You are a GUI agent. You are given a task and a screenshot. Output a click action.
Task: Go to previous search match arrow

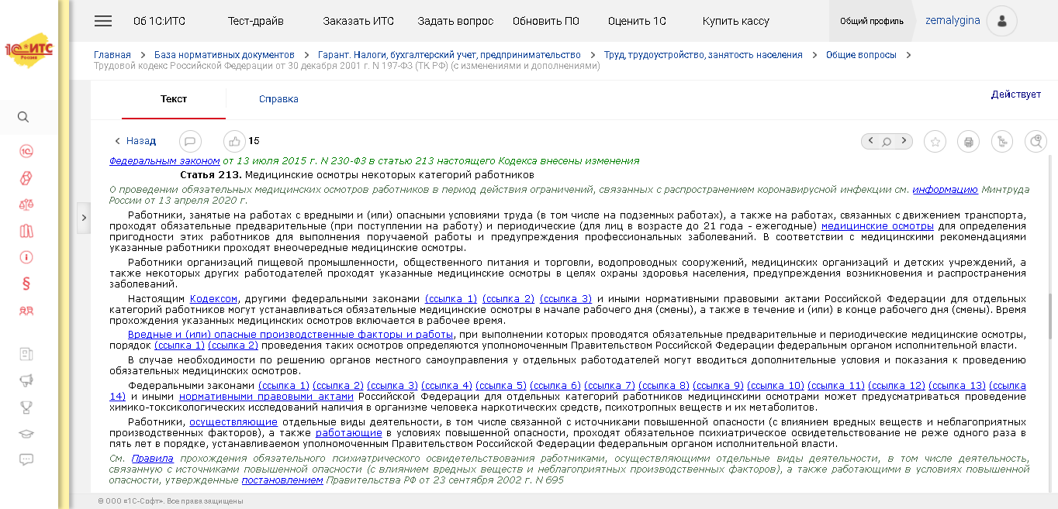[x=871, y=141]
